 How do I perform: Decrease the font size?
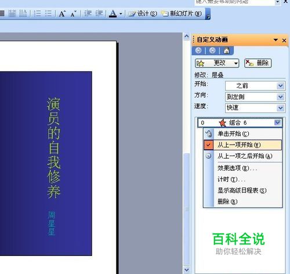73,14
